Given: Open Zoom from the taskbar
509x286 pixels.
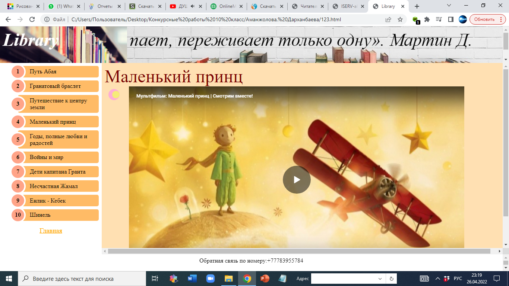Looking at the screenshot, I should pos(211,279).
